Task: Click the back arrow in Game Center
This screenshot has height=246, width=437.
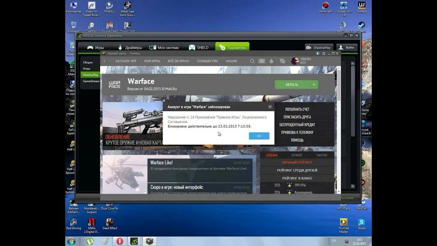Action: (104, 61)
